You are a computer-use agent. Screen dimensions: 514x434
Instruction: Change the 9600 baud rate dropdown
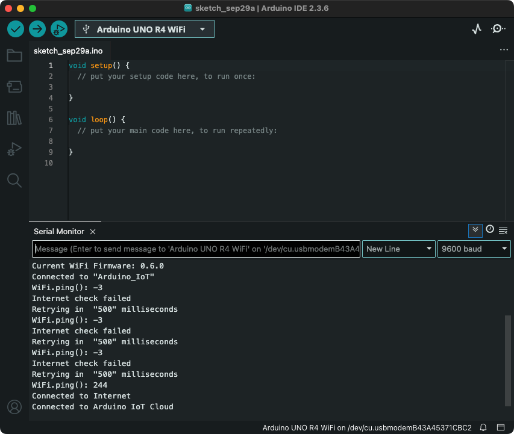(474, 249)
